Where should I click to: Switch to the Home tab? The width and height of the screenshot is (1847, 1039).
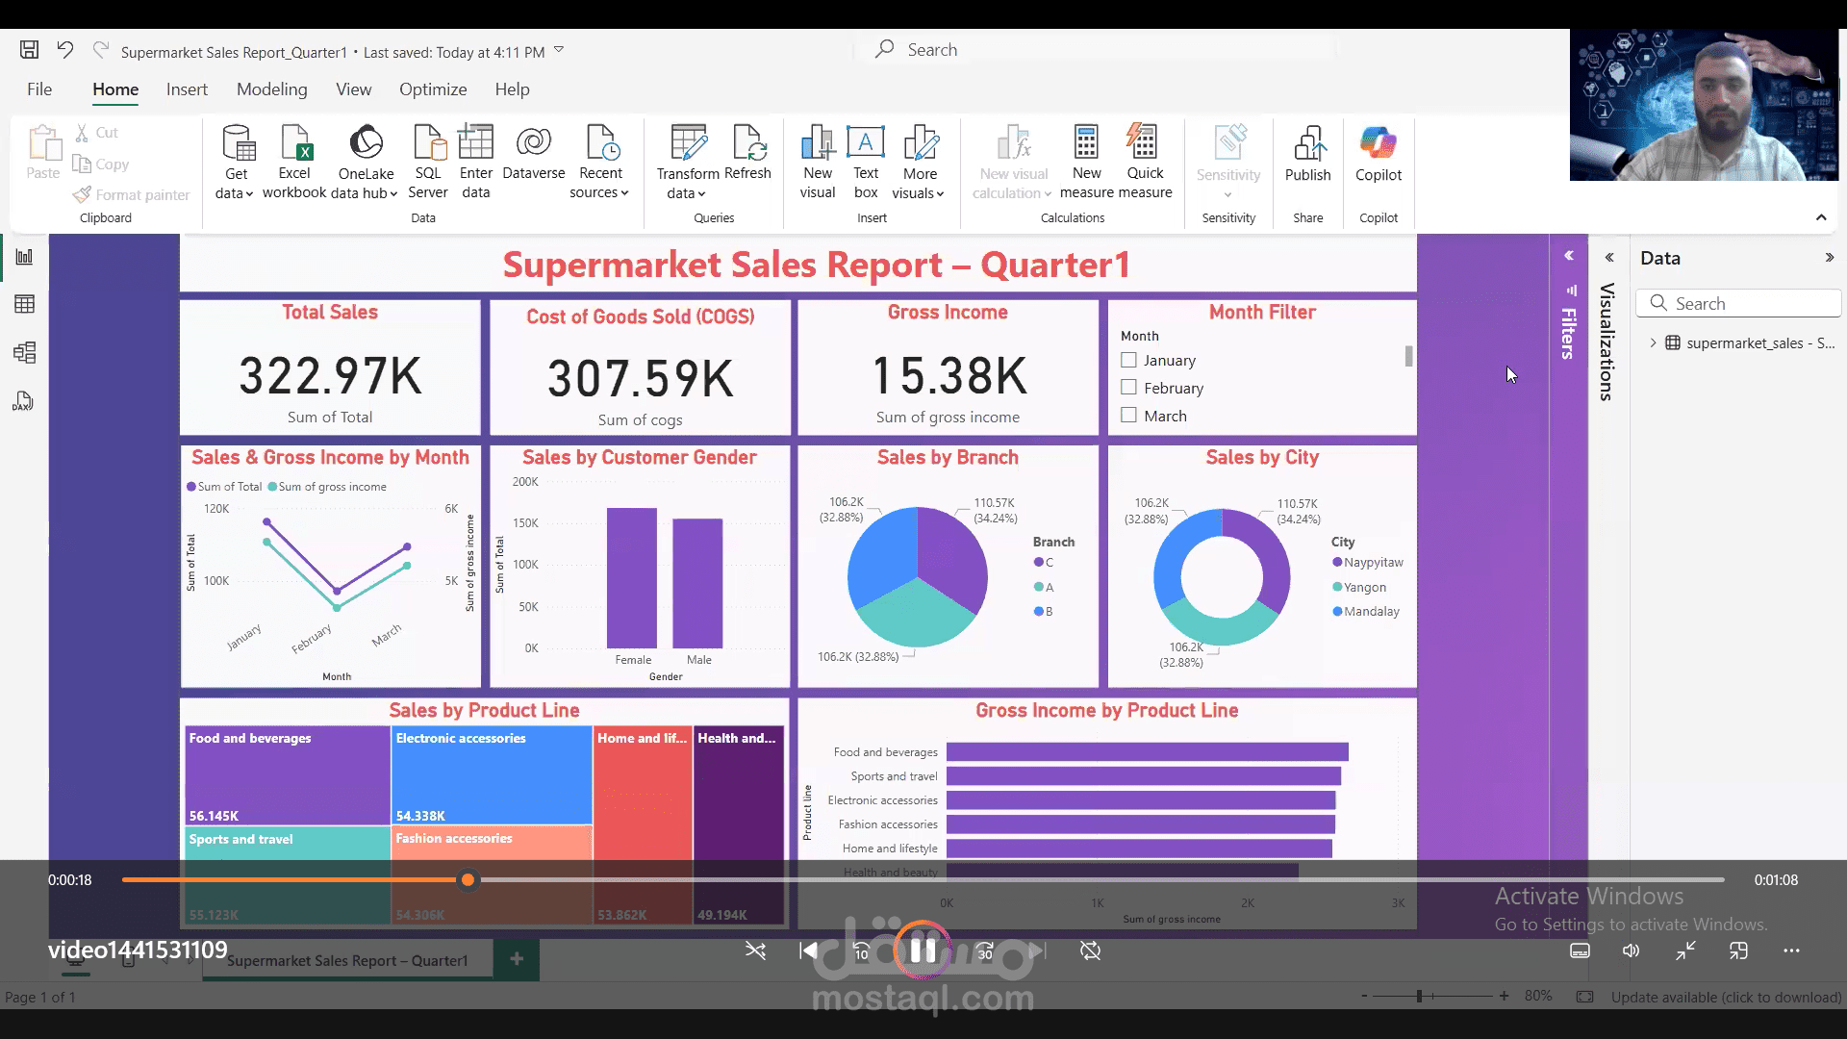tap(115, 89)
